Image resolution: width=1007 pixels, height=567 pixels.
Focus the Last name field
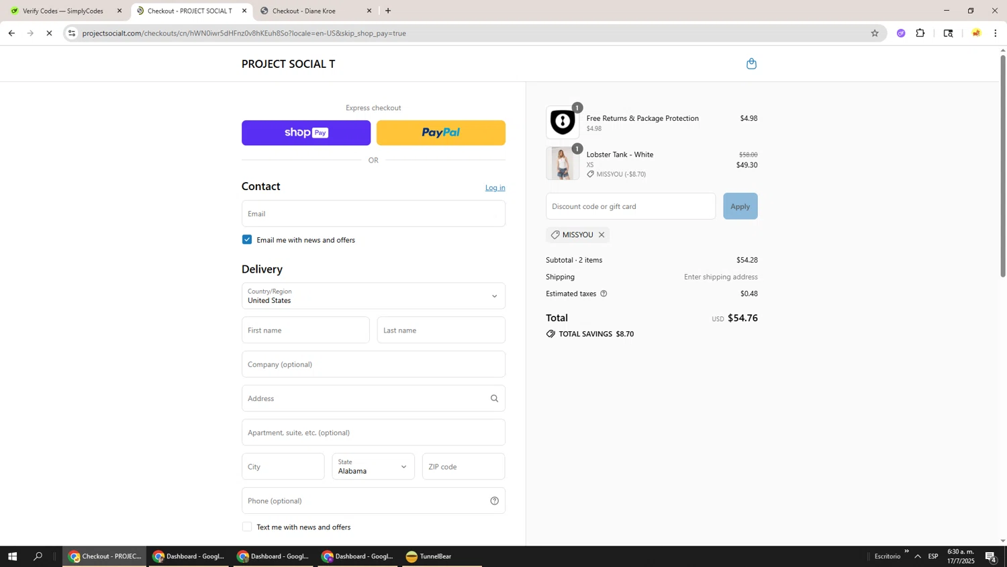[441, 331]
